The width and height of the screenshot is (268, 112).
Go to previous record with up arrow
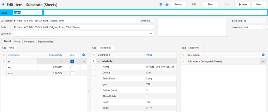coord(161,5)
